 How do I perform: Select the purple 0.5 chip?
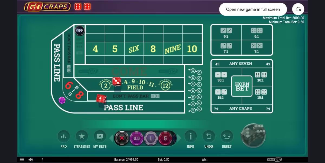[x=136, y=138]
